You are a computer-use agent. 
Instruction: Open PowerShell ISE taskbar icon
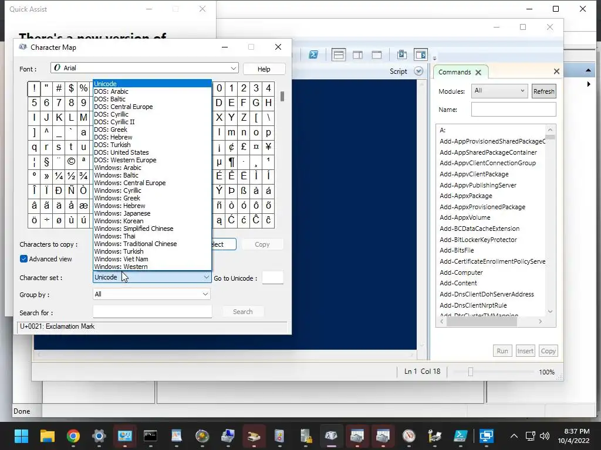coord(460,436)
